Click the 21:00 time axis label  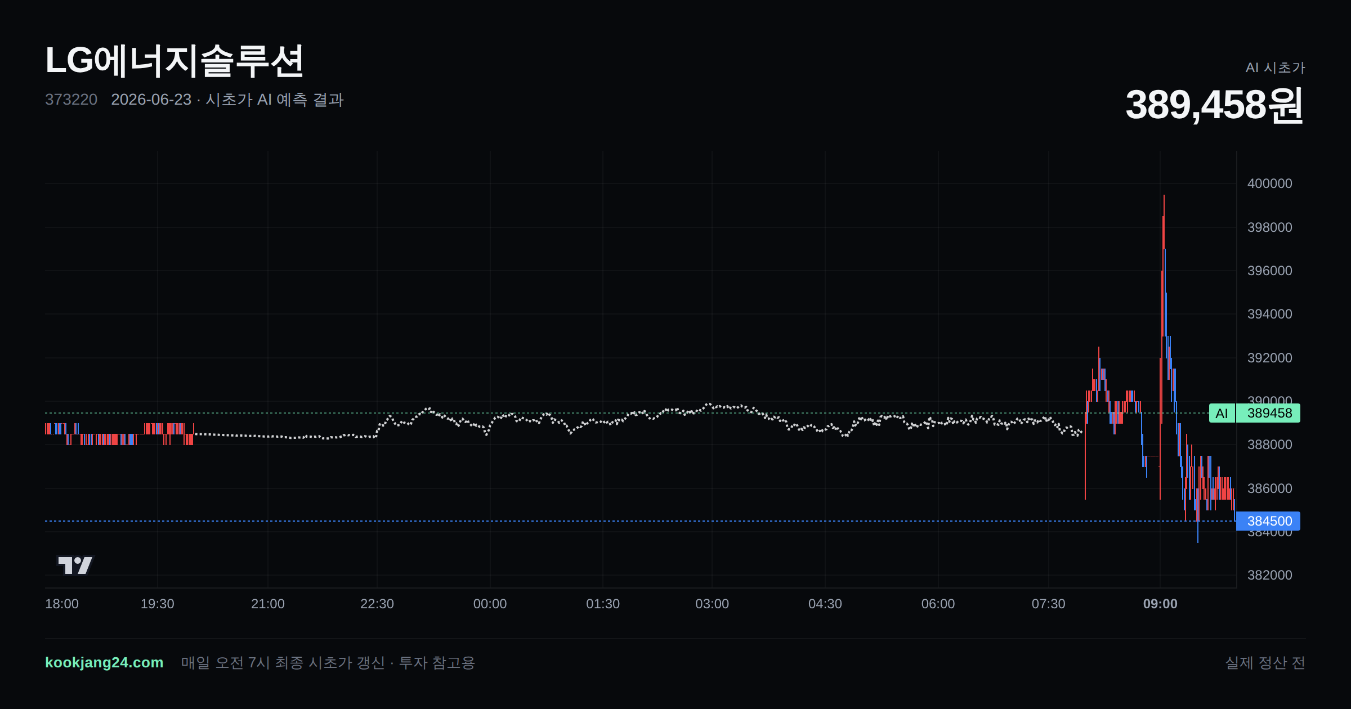pyautogui.click(x=268, y=604)
